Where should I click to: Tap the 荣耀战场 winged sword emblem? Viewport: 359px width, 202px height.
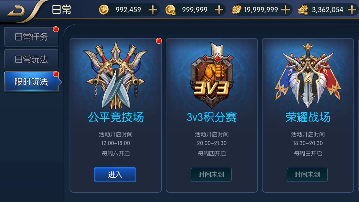(x=308, y=75)
